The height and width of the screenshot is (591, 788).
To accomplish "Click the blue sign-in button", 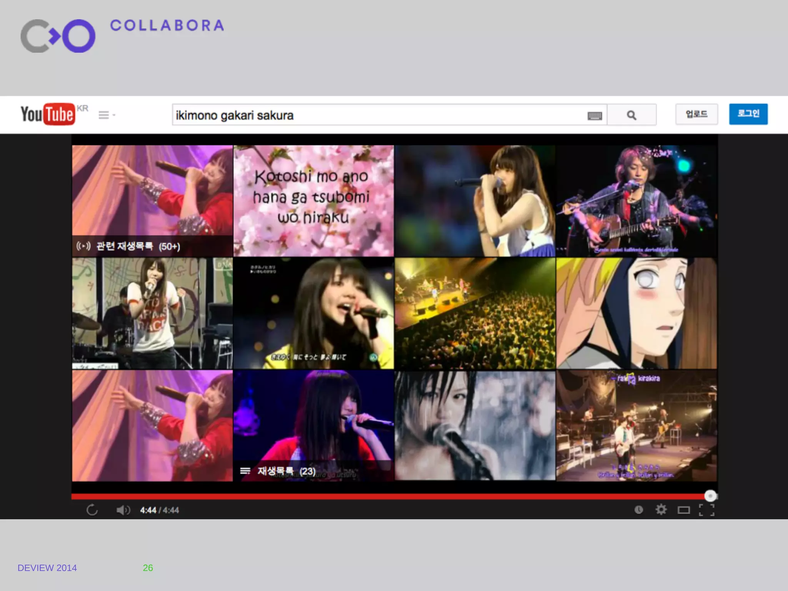I will point(748,114).
